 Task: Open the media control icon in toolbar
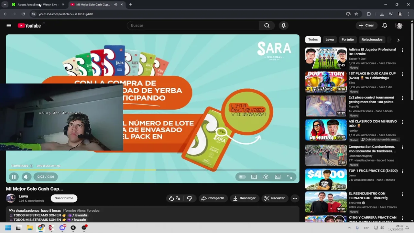tap(391, 14)
